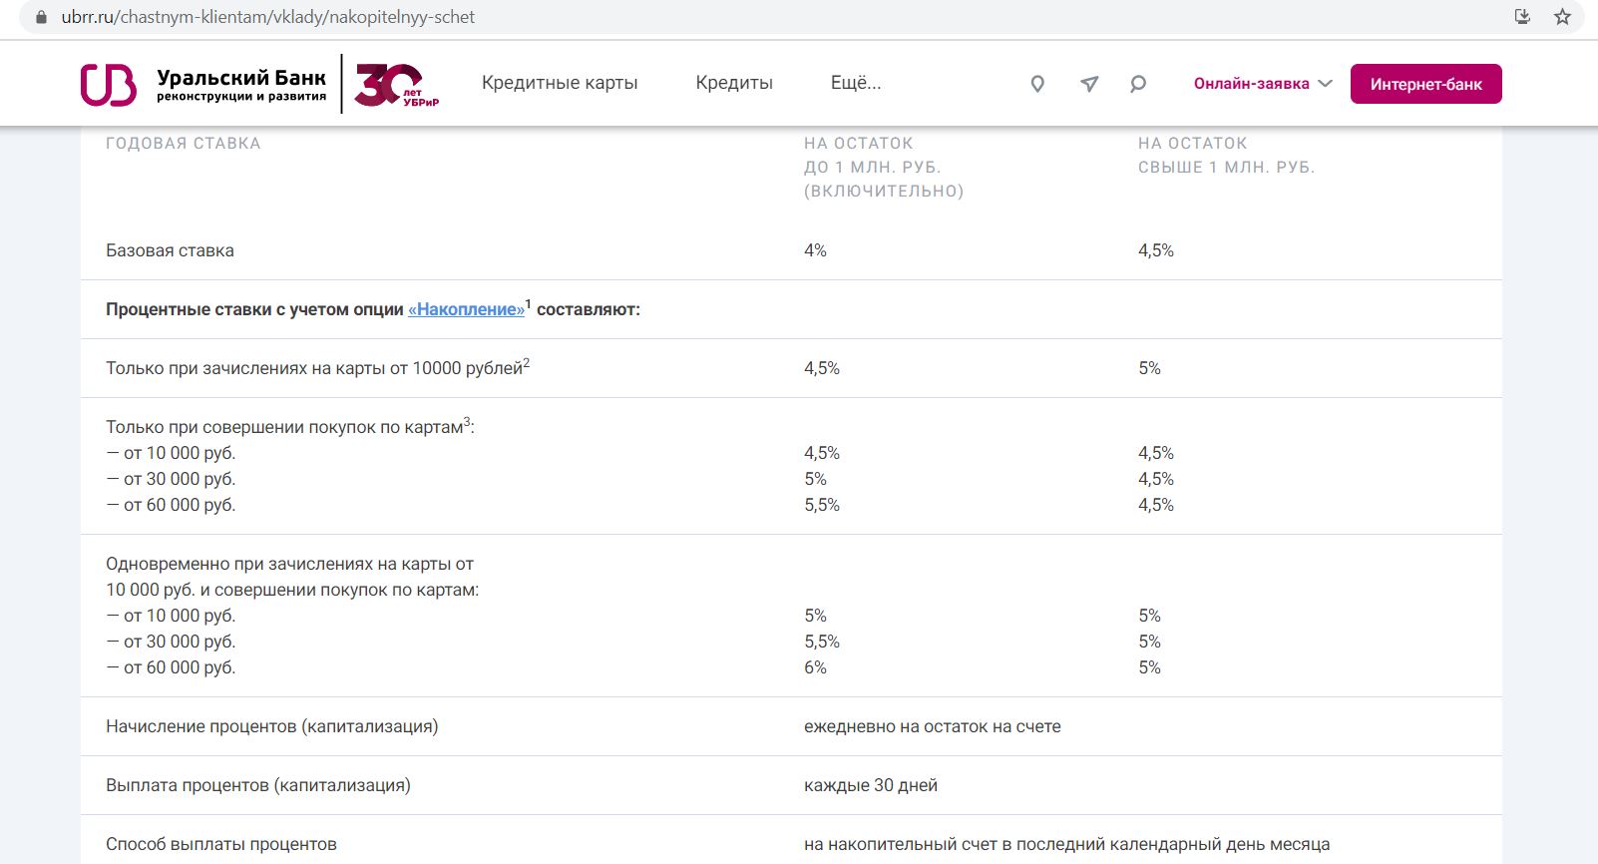Viewport: 1598px width, 864px height.
Task: Select Кредиты in the top navigation
Action: point(734,83)
